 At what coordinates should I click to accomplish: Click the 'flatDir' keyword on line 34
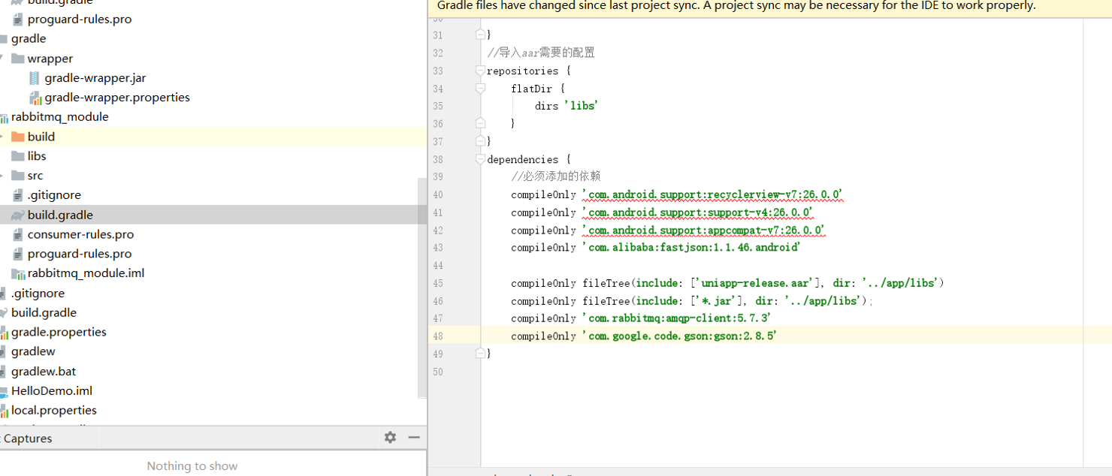click(x=532, y=89)
